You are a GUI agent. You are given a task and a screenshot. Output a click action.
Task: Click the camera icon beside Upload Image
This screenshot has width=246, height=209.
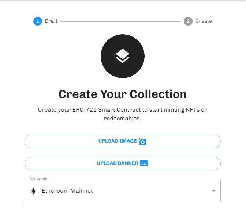pos(142,141)
